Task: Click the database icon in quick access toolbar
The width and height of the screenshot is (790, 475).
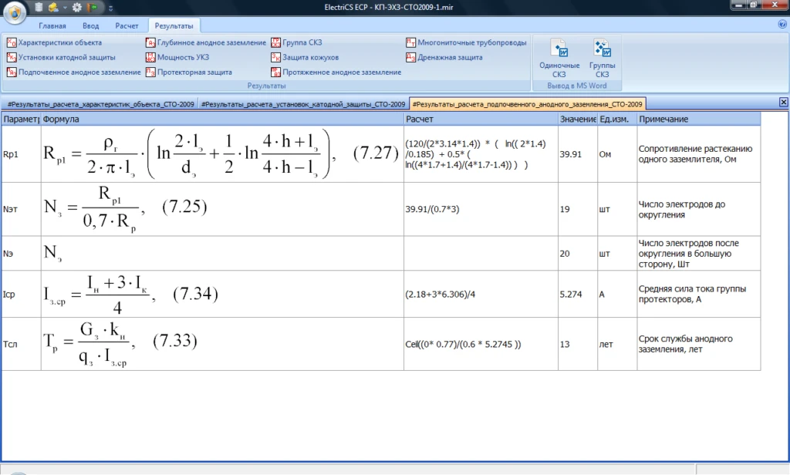Action: pyautogui.click(x=39, y=7)
